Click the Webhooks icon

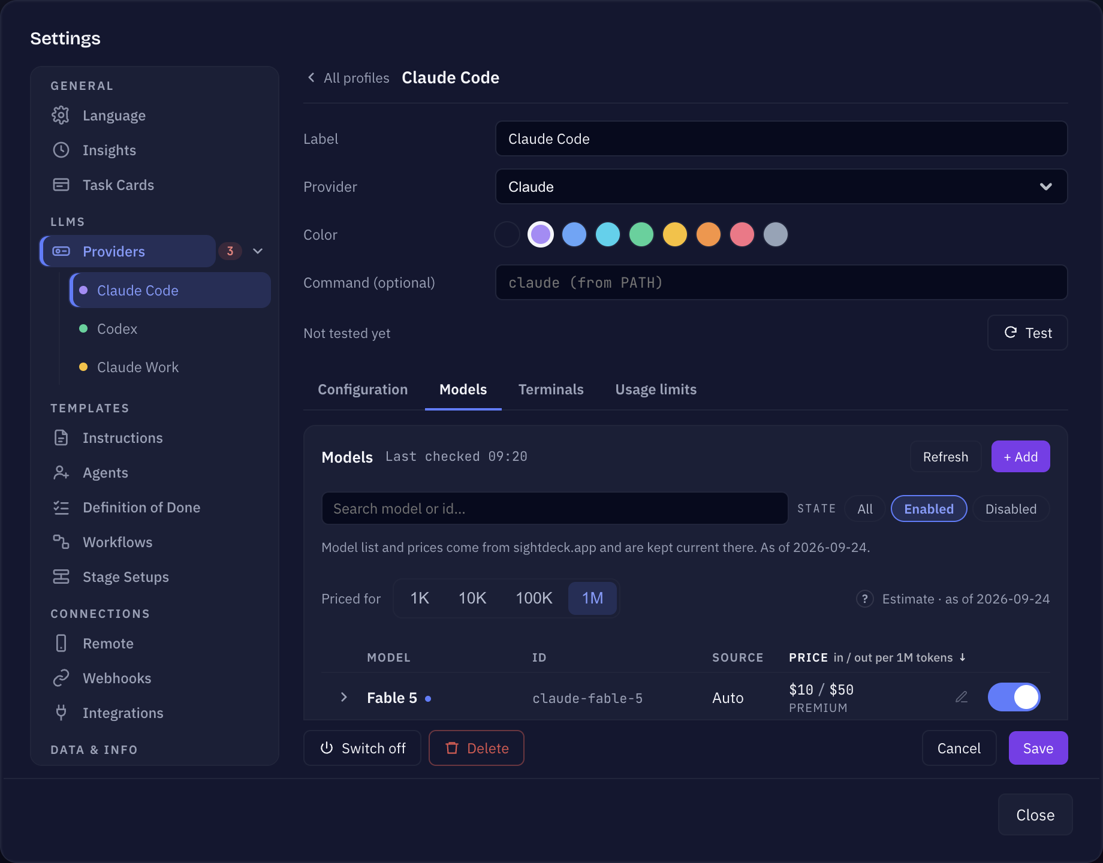click(61, 678)
